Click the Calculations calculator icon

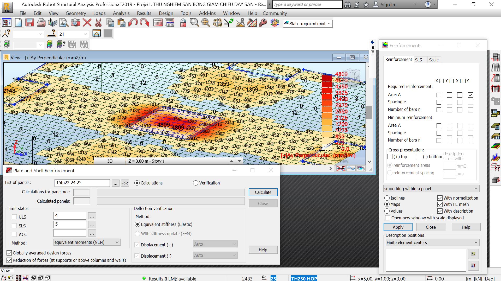(158, 23)
